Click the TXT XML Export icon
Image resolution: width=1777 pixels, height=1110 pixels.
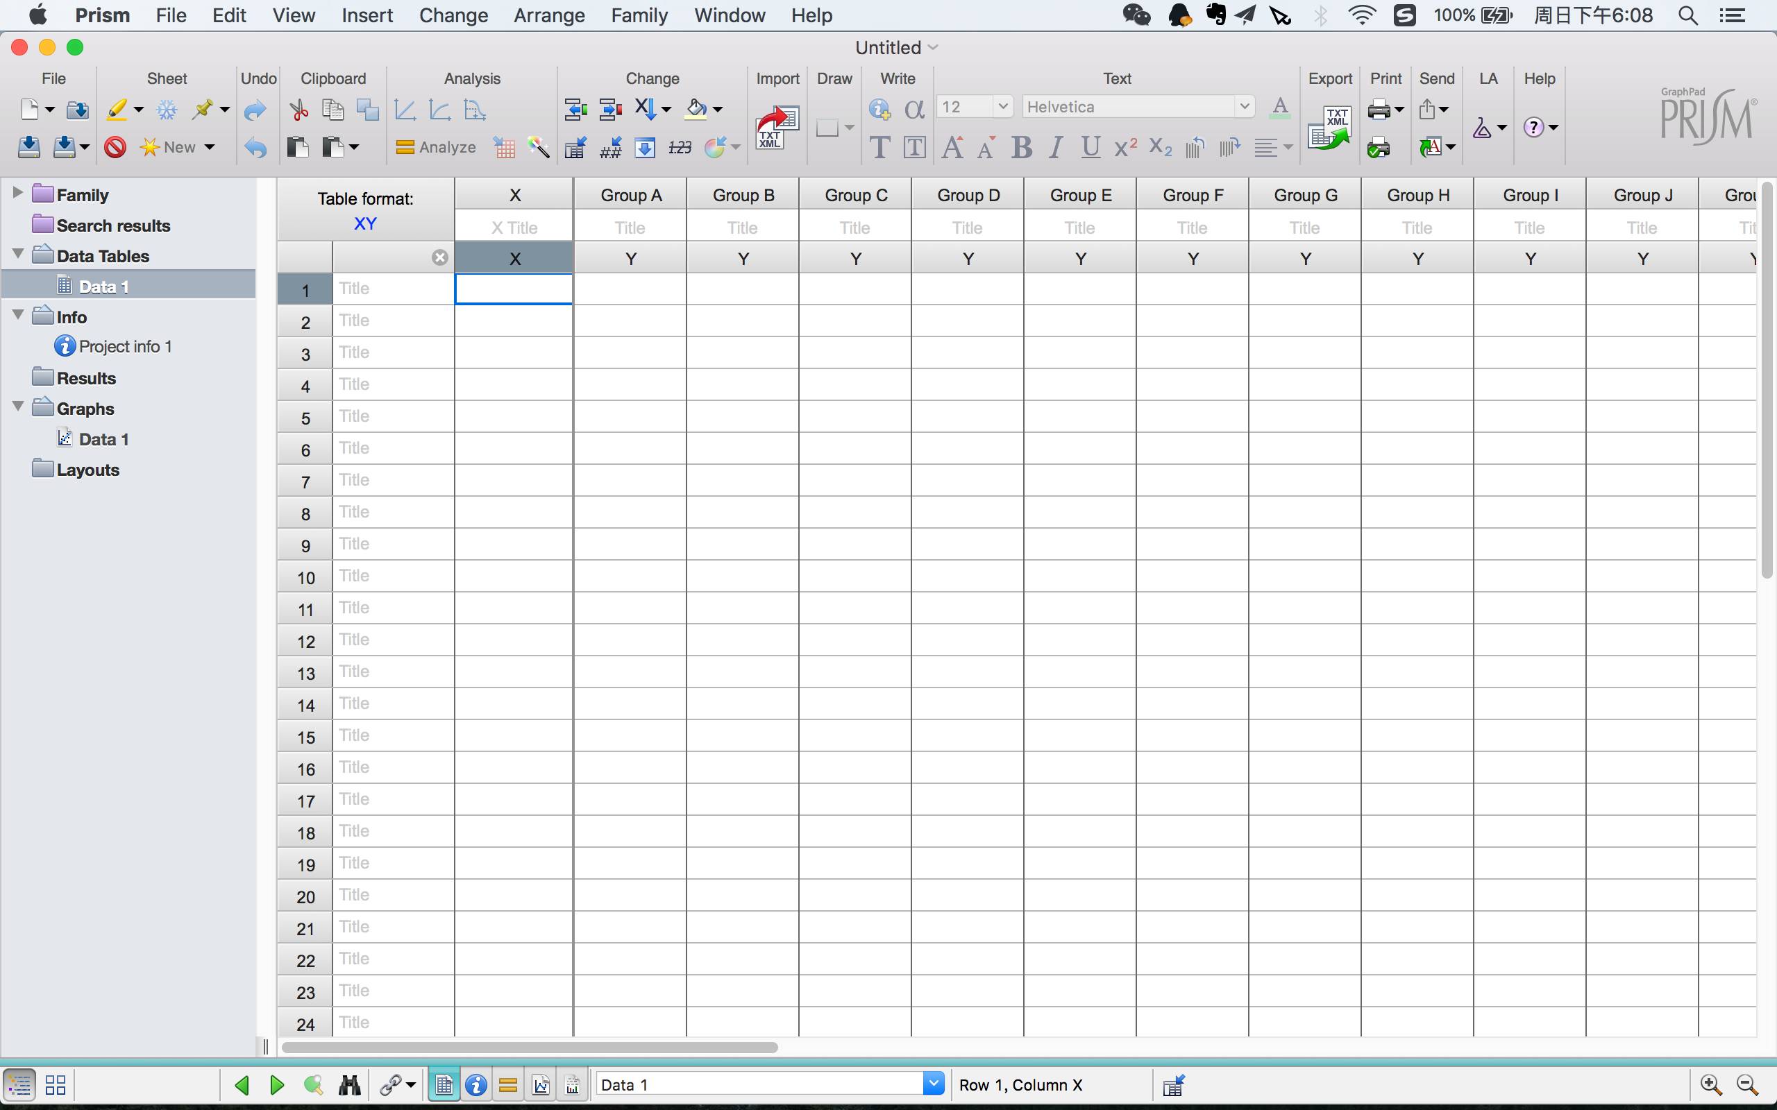coord(1329,128)
